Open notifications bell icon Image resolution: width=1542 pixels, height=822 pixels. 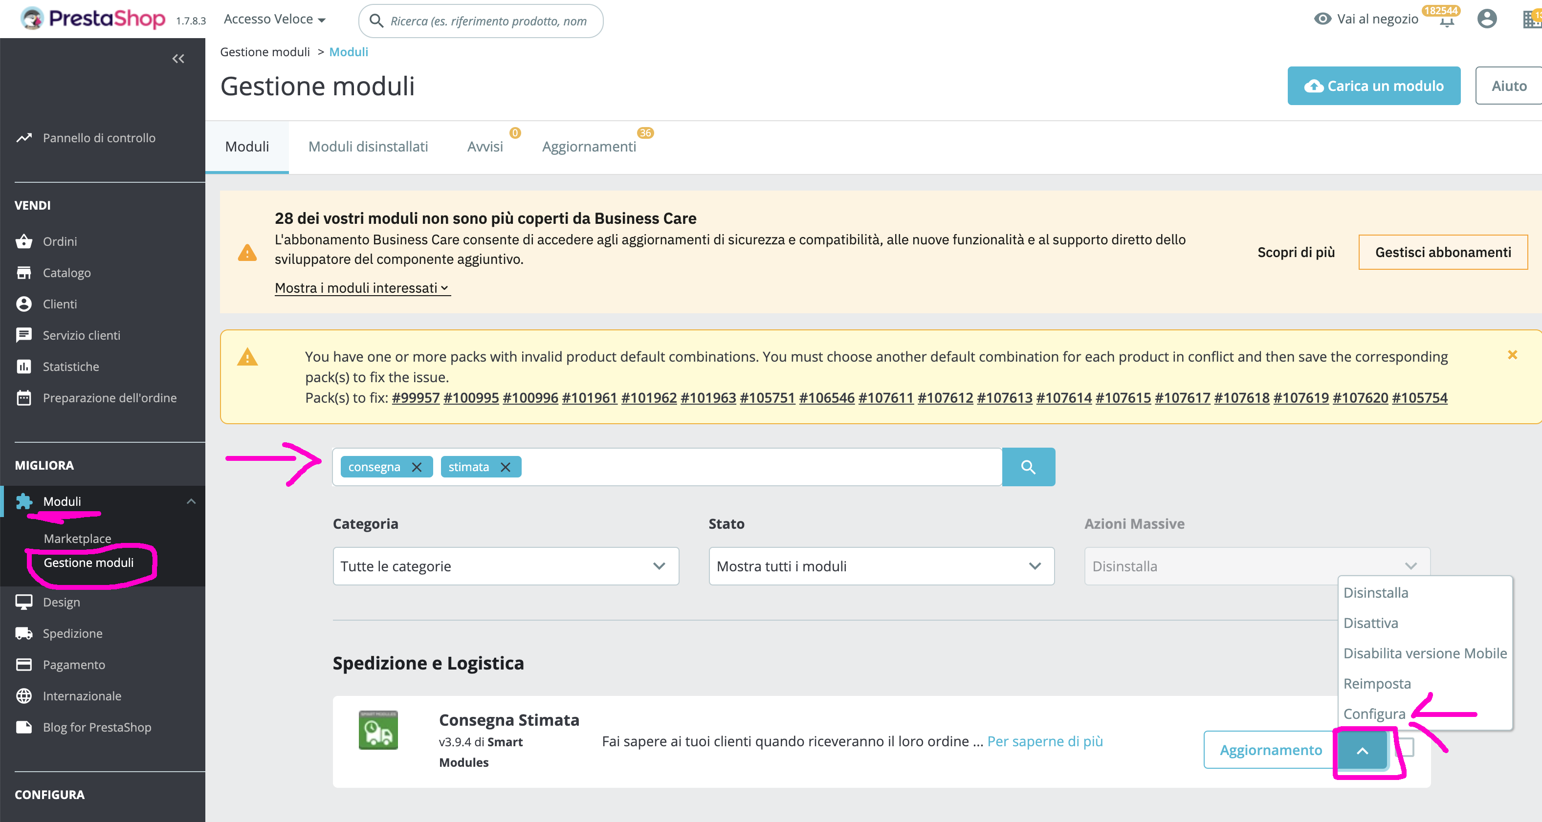[1446, 22]
